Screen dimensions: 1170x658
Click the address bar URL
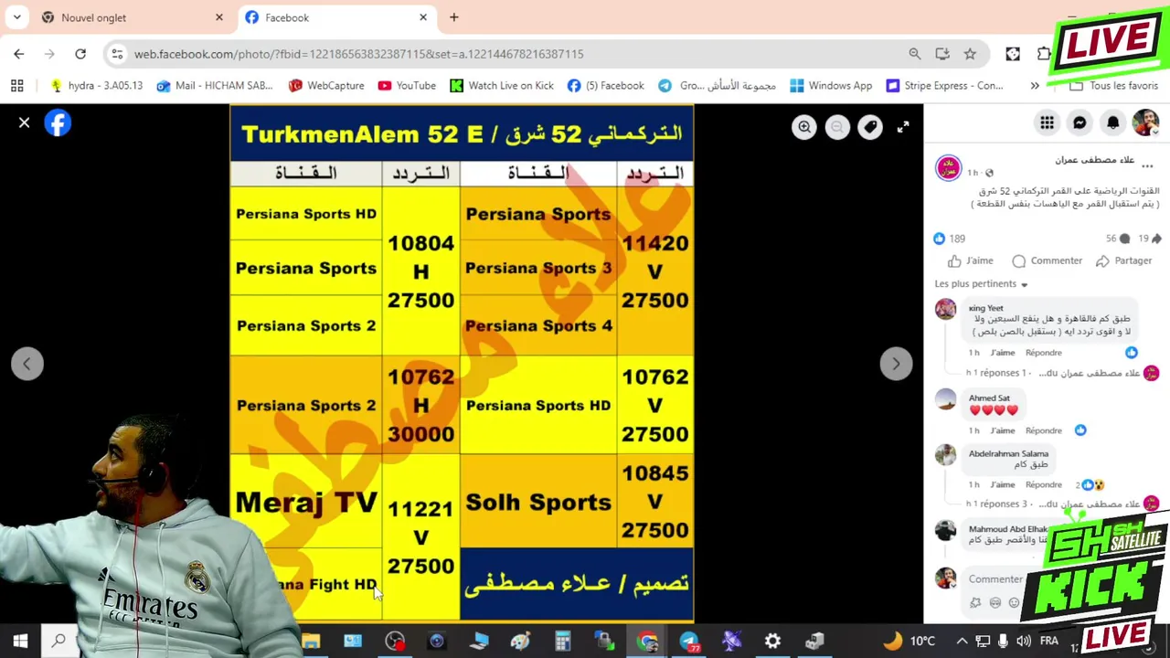(358, 54)
